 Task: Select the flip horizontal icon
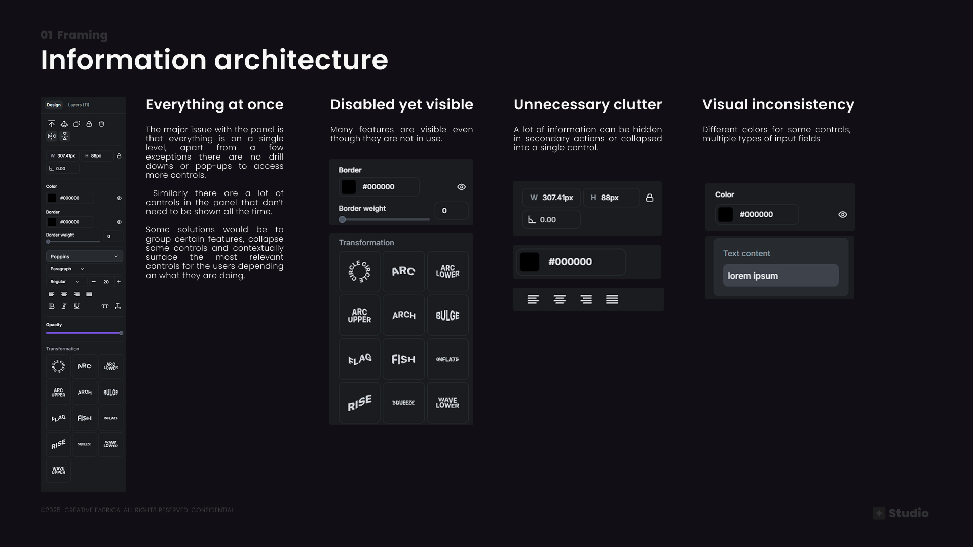pos(51,136)
